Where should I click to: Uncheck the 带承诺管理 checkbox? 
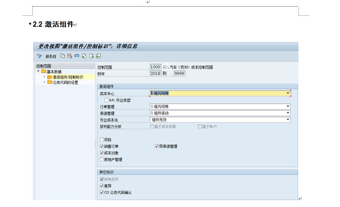coord(157,146)
